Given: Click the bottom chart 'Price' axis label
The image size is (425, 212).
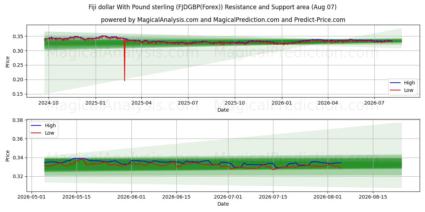Looking at the screenshot, I should [8, 155].
